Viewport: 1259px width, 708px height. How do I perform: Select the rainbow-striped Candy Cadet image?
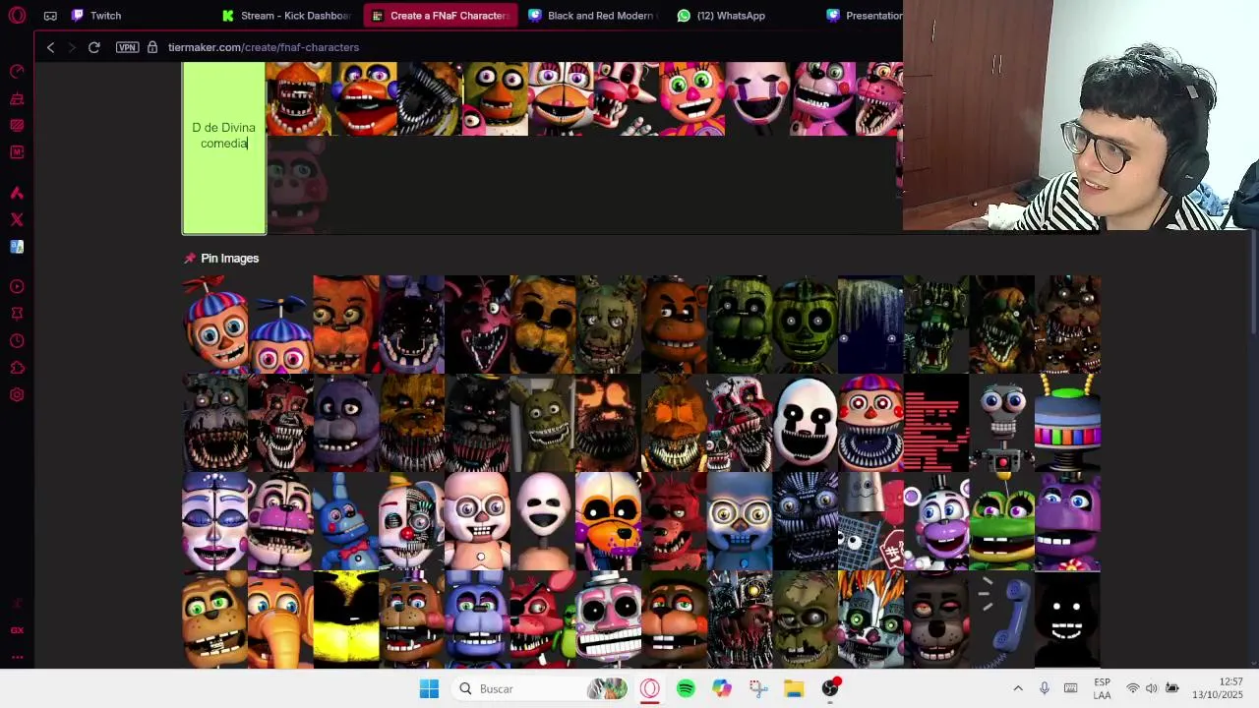[1067, 423]
